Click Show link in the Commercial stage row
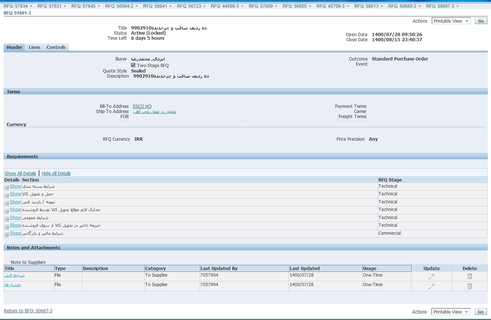 tap(15, 233)
